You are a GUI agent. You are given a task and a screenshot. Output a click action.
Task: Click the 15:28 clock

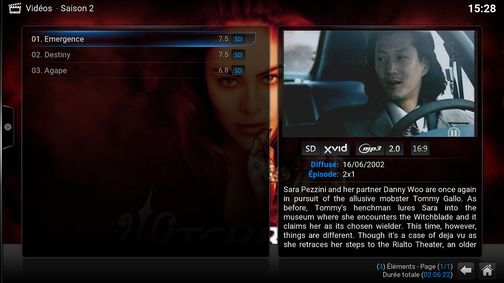click(482, 9)
